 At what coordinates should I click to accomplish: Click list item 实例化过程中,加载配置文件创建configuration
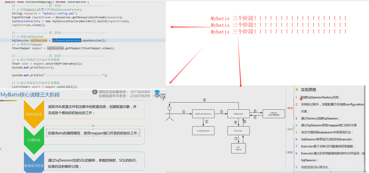pos(333,104)
